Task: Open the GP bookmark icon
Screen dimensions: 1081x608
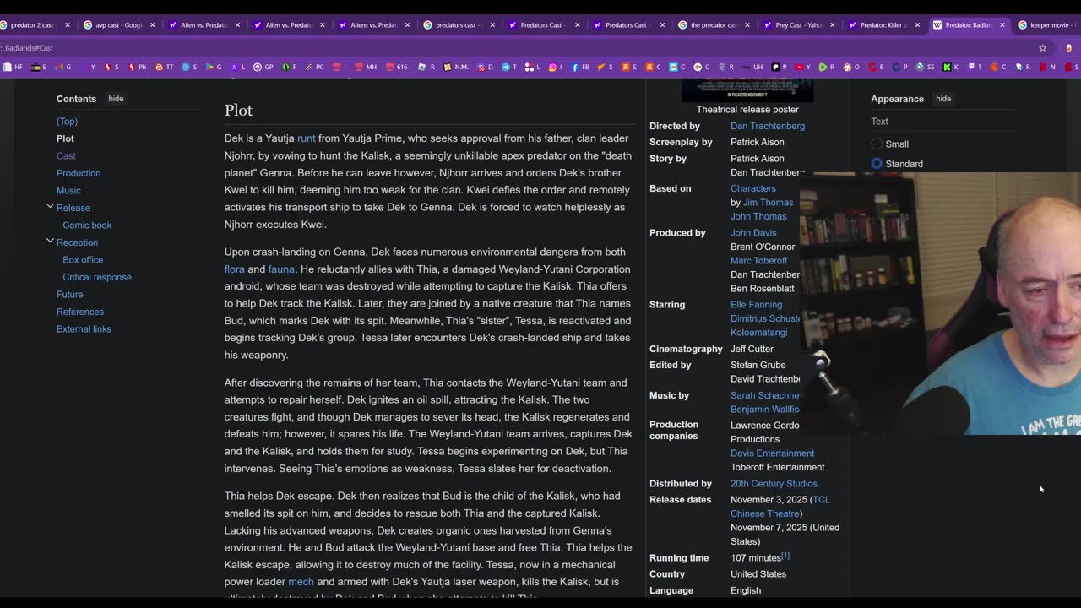Action: pyautogui.click(x=258, y=67)
